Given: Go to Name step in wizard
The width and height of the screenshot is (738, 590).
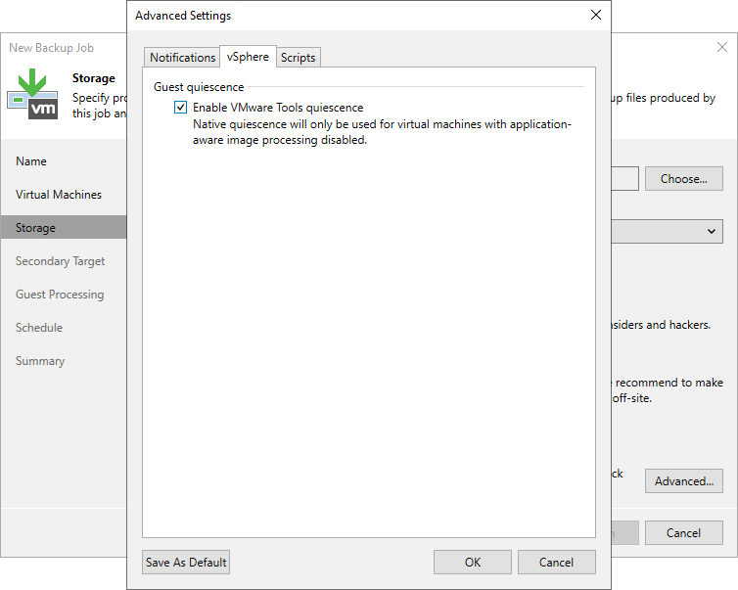Looking at the screenshot, I should click(31, 161).
